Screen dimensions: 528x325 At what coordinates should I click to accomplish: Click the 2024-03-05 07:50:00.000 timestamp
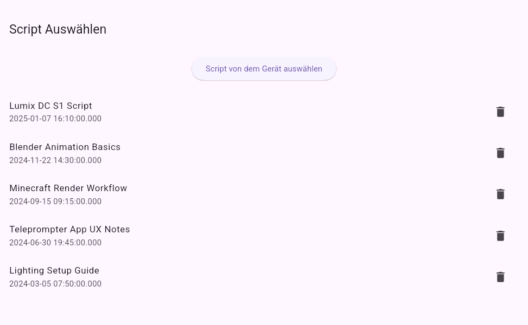tap(55, 284)
